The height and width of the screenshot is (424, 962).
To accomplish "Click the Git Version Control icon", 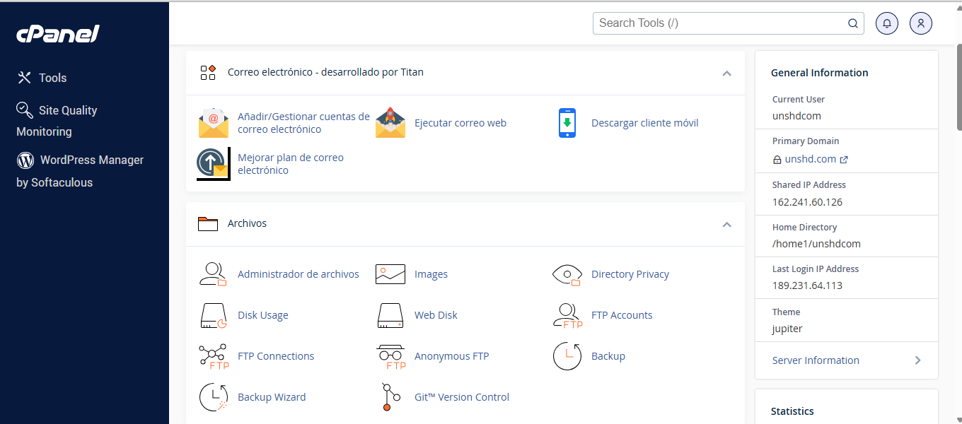I will (x=387, y=397).
